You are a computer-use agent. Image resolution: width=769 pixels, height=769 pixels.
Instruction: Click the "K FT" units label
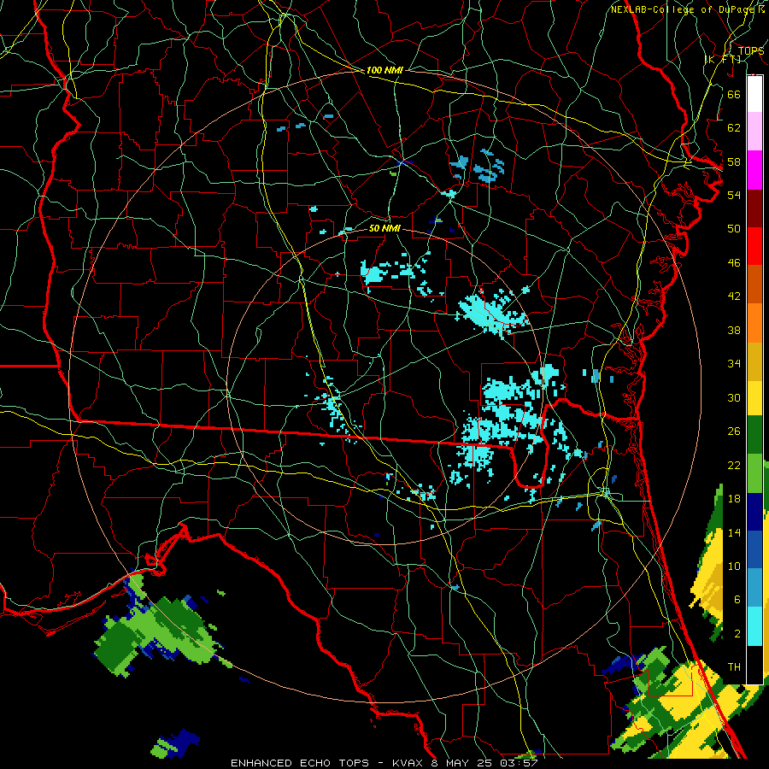[x=723, y=59]
